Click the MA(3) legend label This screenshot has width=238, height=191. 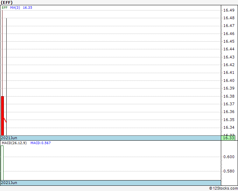15,8
